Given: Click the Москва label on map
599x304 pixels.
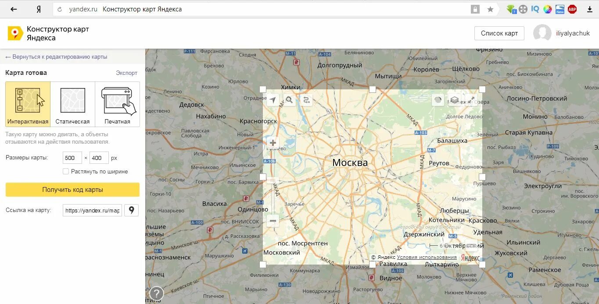Looking at the screenshot, I should click(x=350, y=163).
